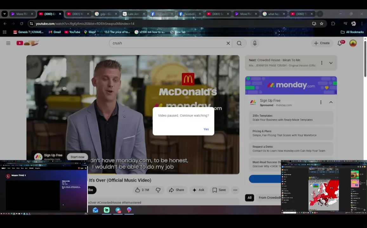This screenshot has width=367, height=228.
Task: Select the All filter chip
Action: point(250,198)
